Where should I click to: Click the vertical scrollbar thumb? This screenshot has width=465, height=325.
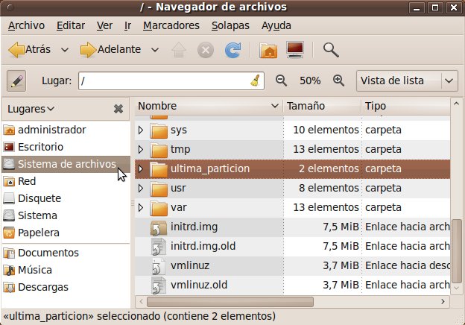pos(457,251)
